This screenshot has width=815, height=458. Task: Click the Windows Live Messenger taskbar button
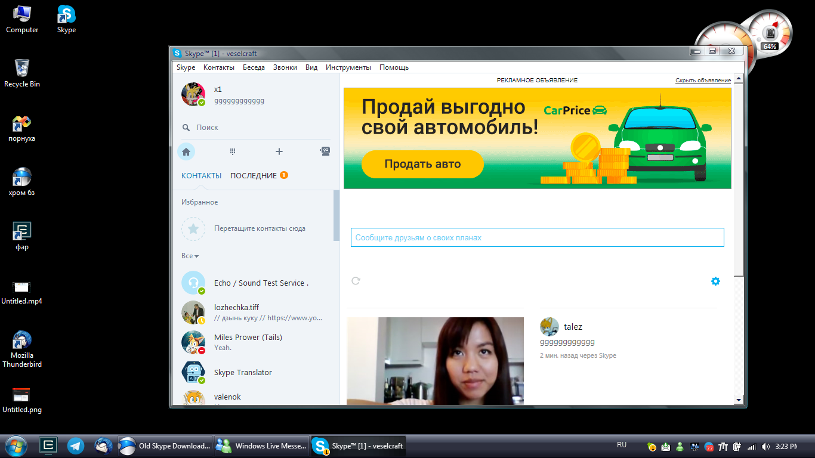[x=262, y=445]
